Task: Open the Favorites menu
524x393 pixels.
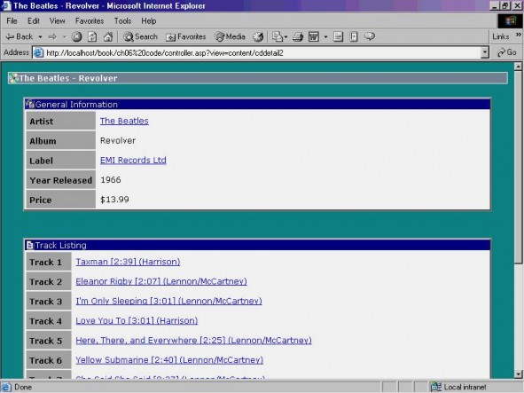Action: coord(90,21)
